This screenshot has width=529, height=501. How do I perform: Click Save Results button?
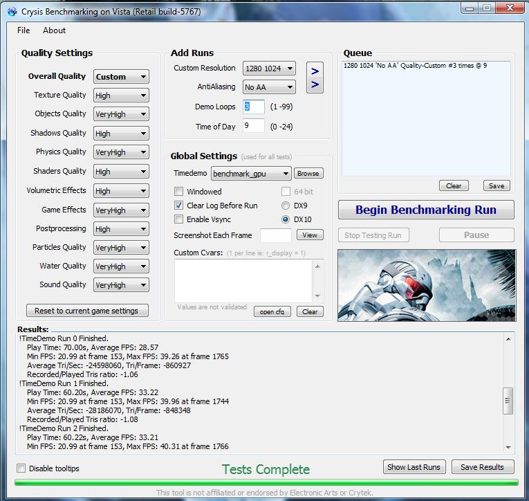[483, 467]
